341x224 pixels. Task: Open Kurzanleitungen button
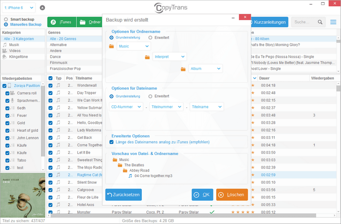point(270,22)
